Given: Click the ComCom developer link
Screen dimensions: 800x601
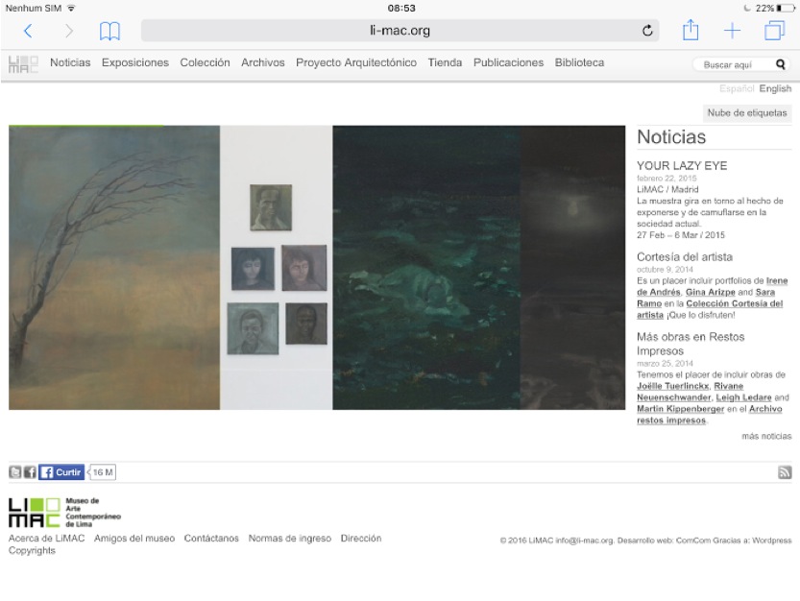Looking at the screenshot, I should pos(693,541).
